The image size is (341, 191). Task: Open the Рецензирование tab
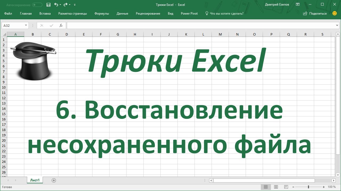(148, 14)
